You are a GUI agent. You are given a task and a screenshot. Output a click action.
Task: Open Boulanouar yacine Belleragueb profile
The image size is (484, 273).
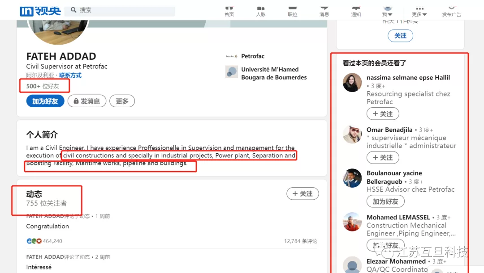click(x=394, y=177)
